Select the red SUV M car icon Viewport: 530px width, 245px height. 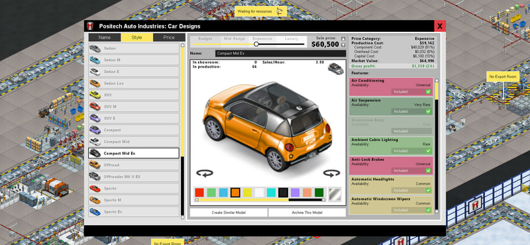95,107
